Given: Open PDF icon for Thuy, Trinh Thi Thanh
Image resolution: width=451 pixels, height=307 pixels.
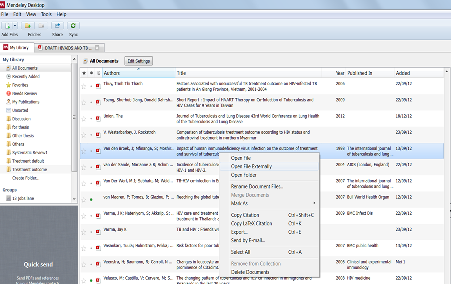Looking at the screenshot, I should [98, 86].
